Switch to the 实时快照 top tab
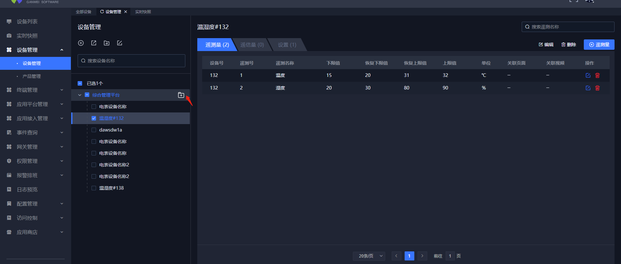This screenshot has width=621, height=264. point(143,12)
